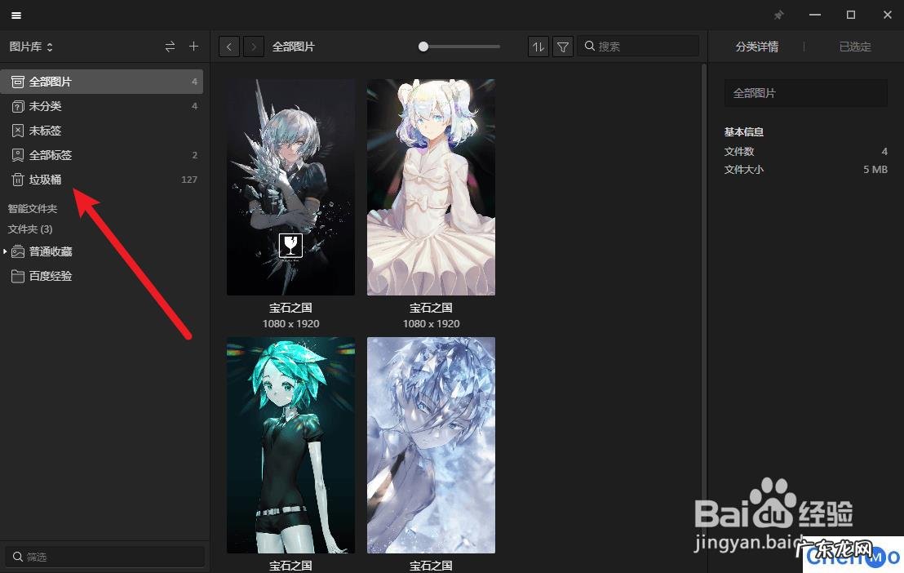Open the 图片库 library dropdown
The height and width of the screenshot is (573, 904).
coord(31,47)
